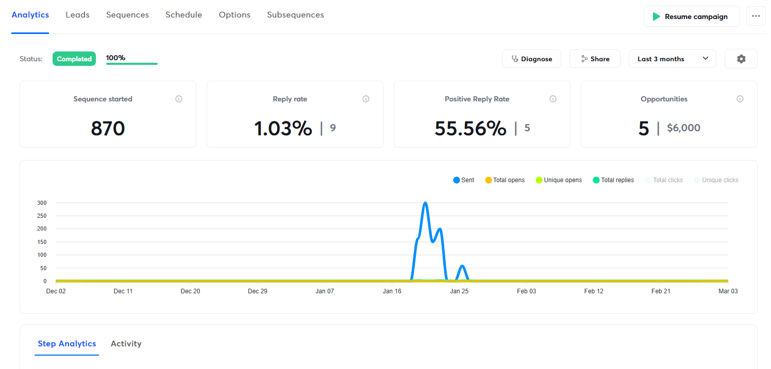Screen dimensions: 771x369
Task: Show Unique clicks series in chart
Action: click(716, 180)
